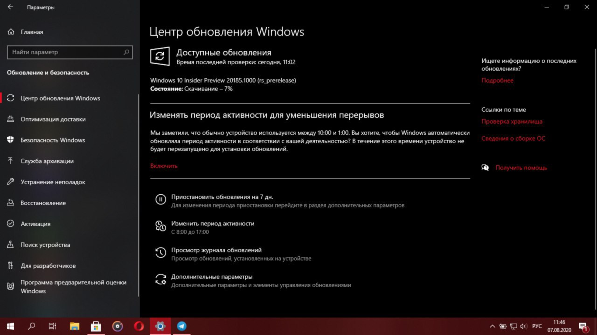Click the Найти параметр search field
The height and width of the screenshot is (335, 597).
pos(70,52)
